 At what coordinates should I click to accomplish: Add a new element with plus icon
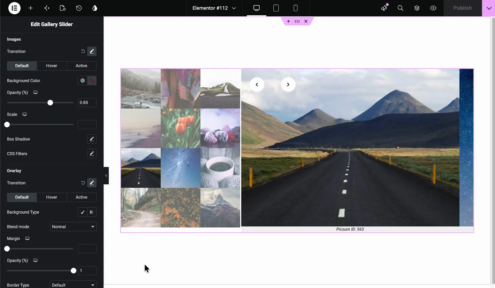tap(31, 8)
